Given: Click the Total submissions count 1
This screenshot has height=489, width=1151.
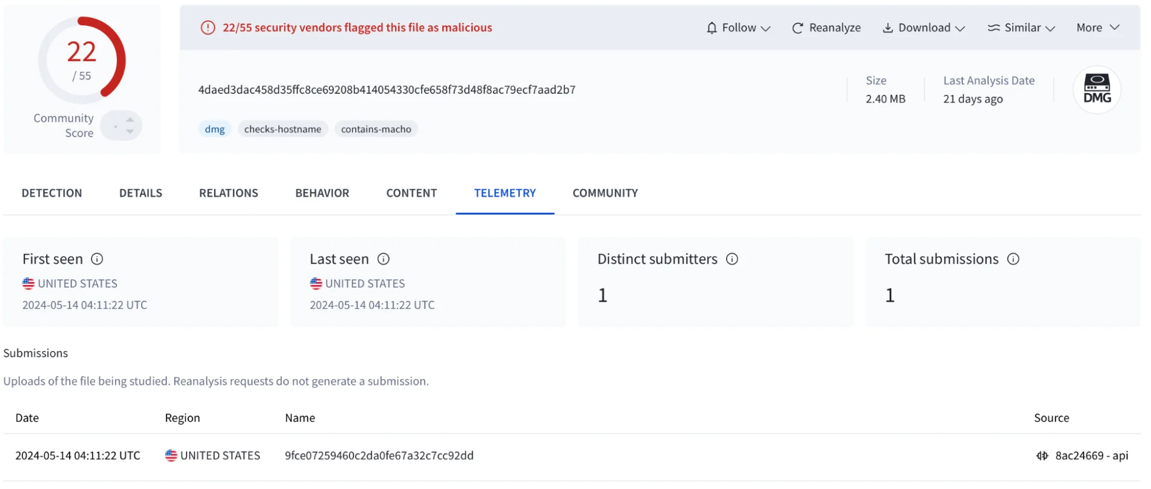Looking at the screenshot, I should pos(890,295).
